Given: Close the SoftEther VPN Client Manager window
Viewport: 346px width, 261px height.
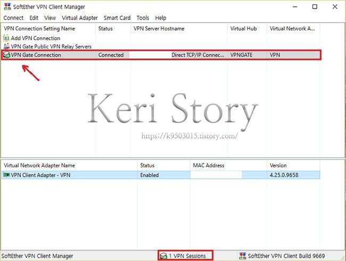Looking at the screenshot, I should (335, 6).
